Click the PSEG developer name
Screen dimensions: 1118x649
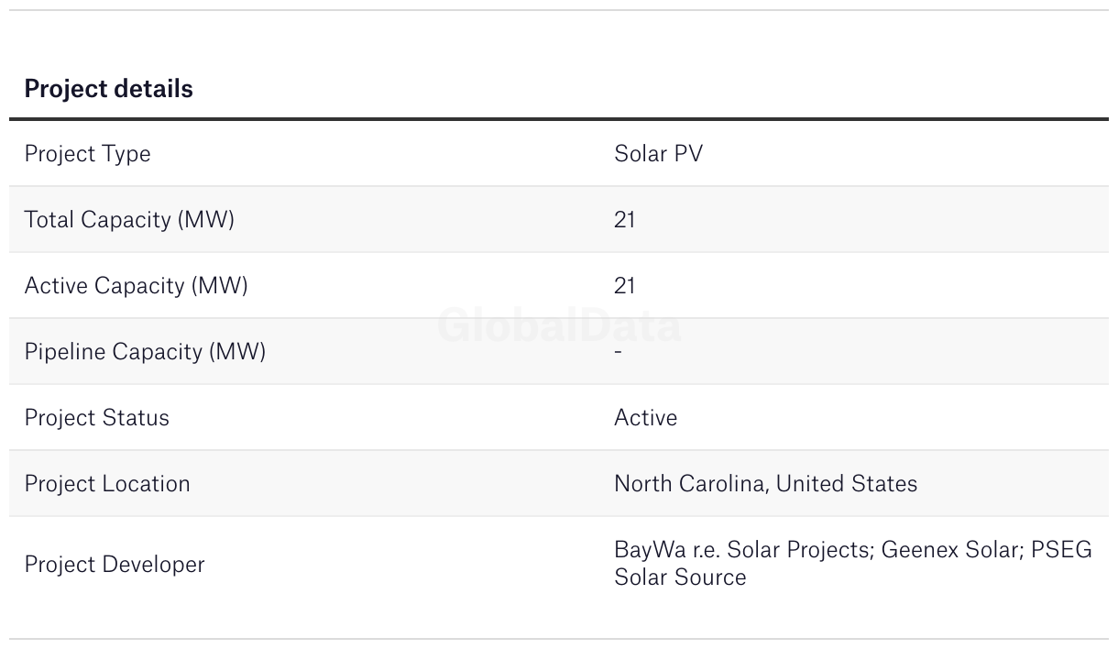click(1061, 550)
